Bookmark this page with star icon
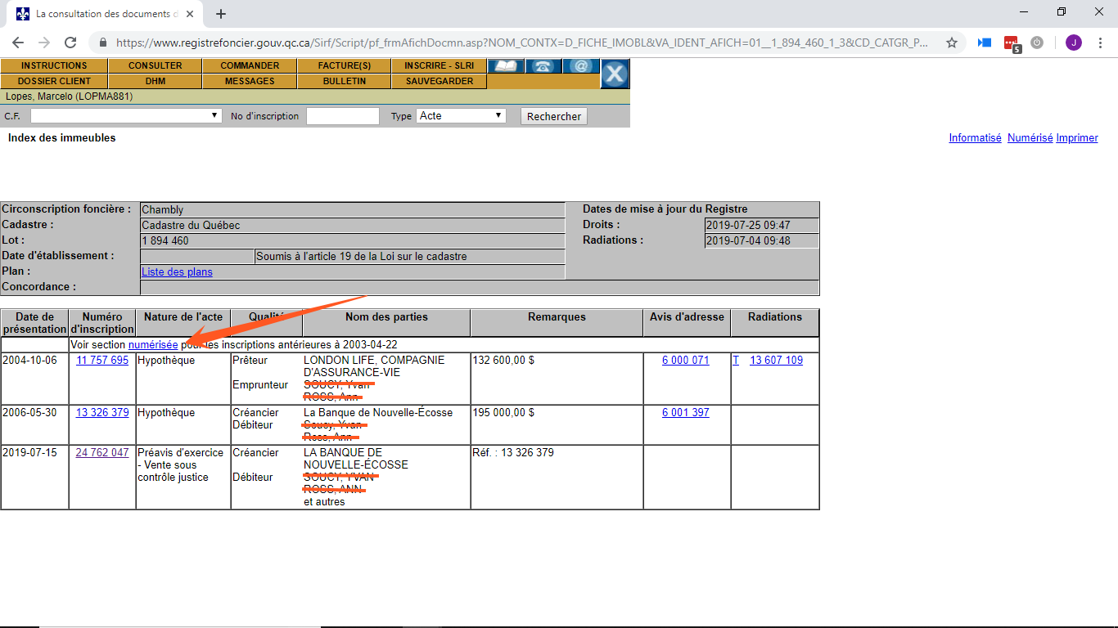Screen dimensions: 1118x628 point(952,43)
